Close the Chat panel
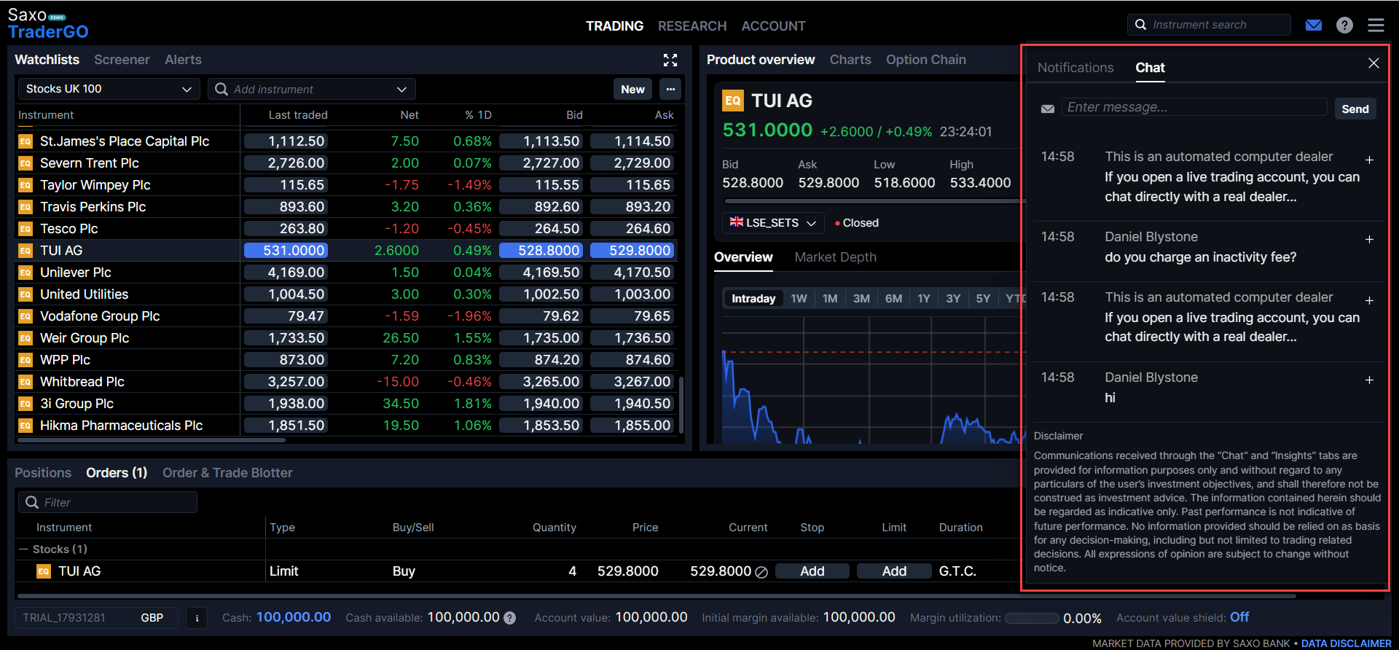Viewport: 1399px width, 650px height. (x=1373, y=63)
